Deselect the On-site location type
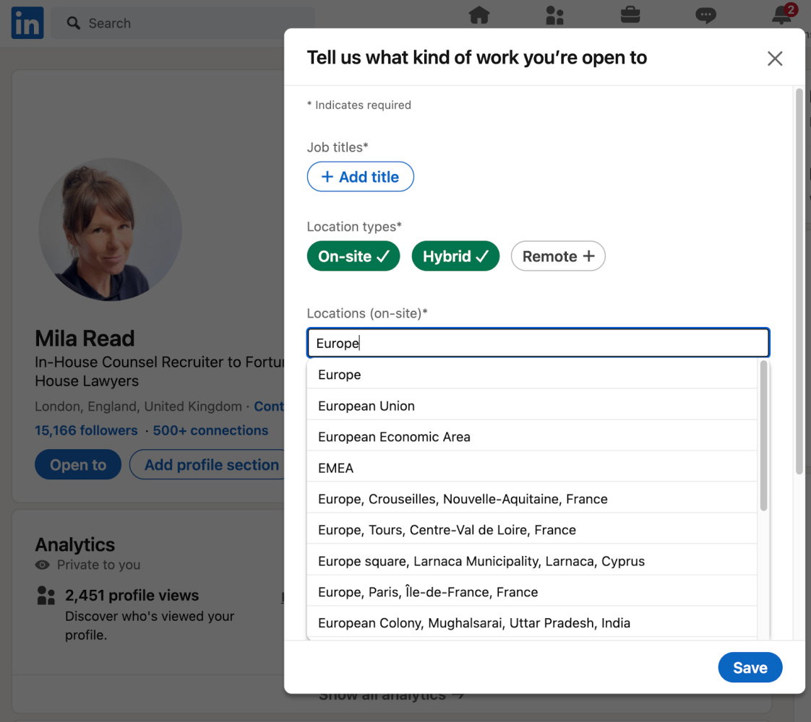The width and height of the screenshot is (811, 722). point(353,256)
